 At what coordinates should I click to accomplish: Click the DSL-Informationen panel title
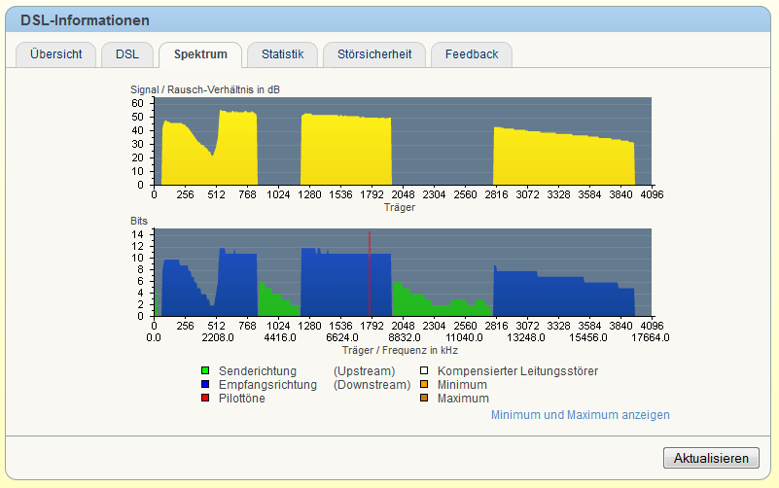click(85, 20)
